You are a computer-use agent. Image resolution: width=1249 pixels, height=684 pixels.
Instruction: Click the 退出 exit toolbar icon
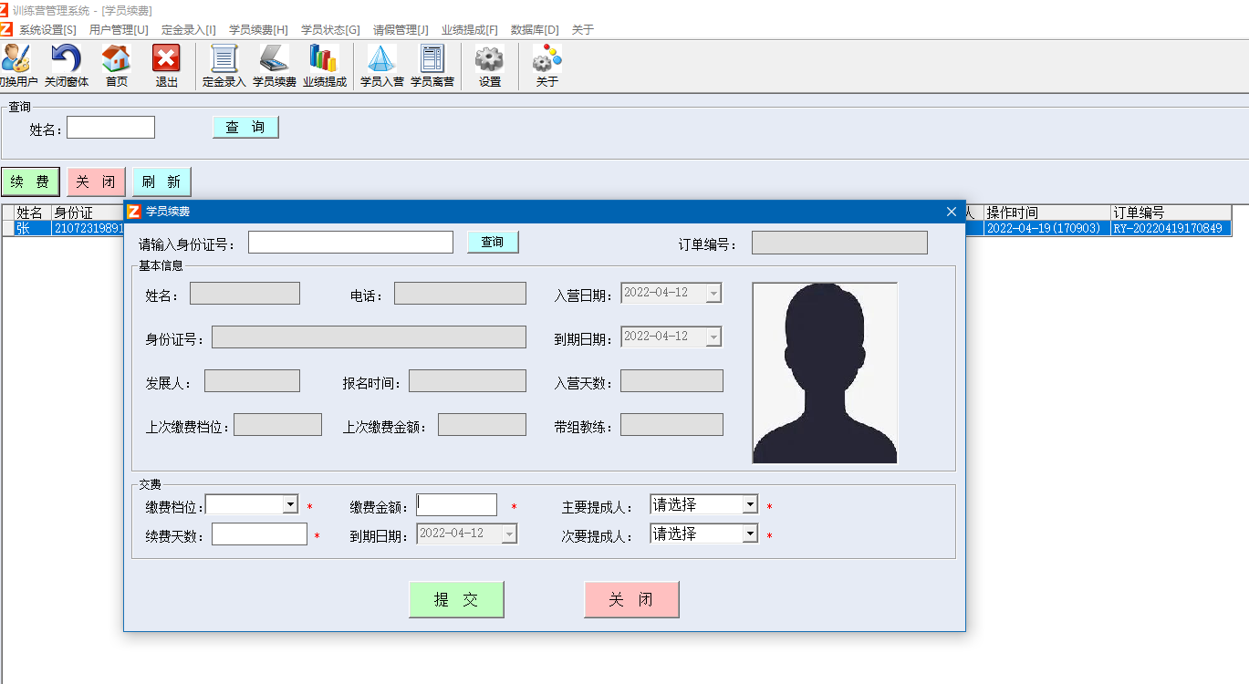click(x=166, y=66)
